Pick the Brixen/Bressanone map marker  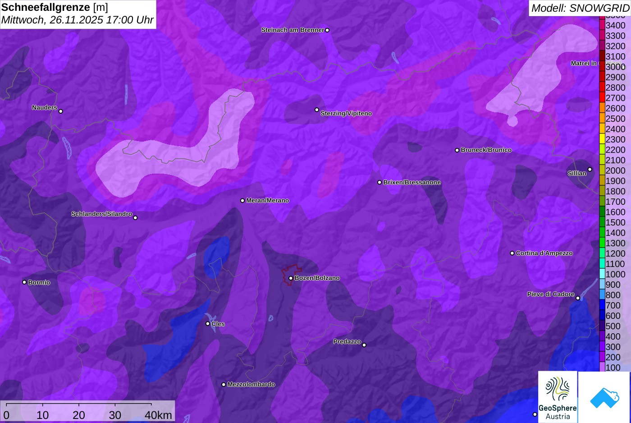click(x=380, y=182)
